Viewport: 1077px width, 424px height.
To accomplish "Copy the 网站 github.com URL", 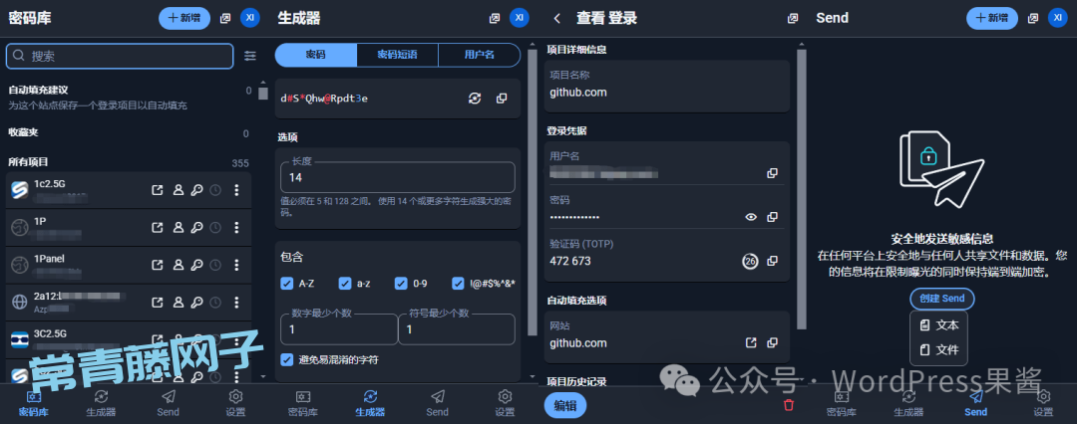I will [772, 342].
